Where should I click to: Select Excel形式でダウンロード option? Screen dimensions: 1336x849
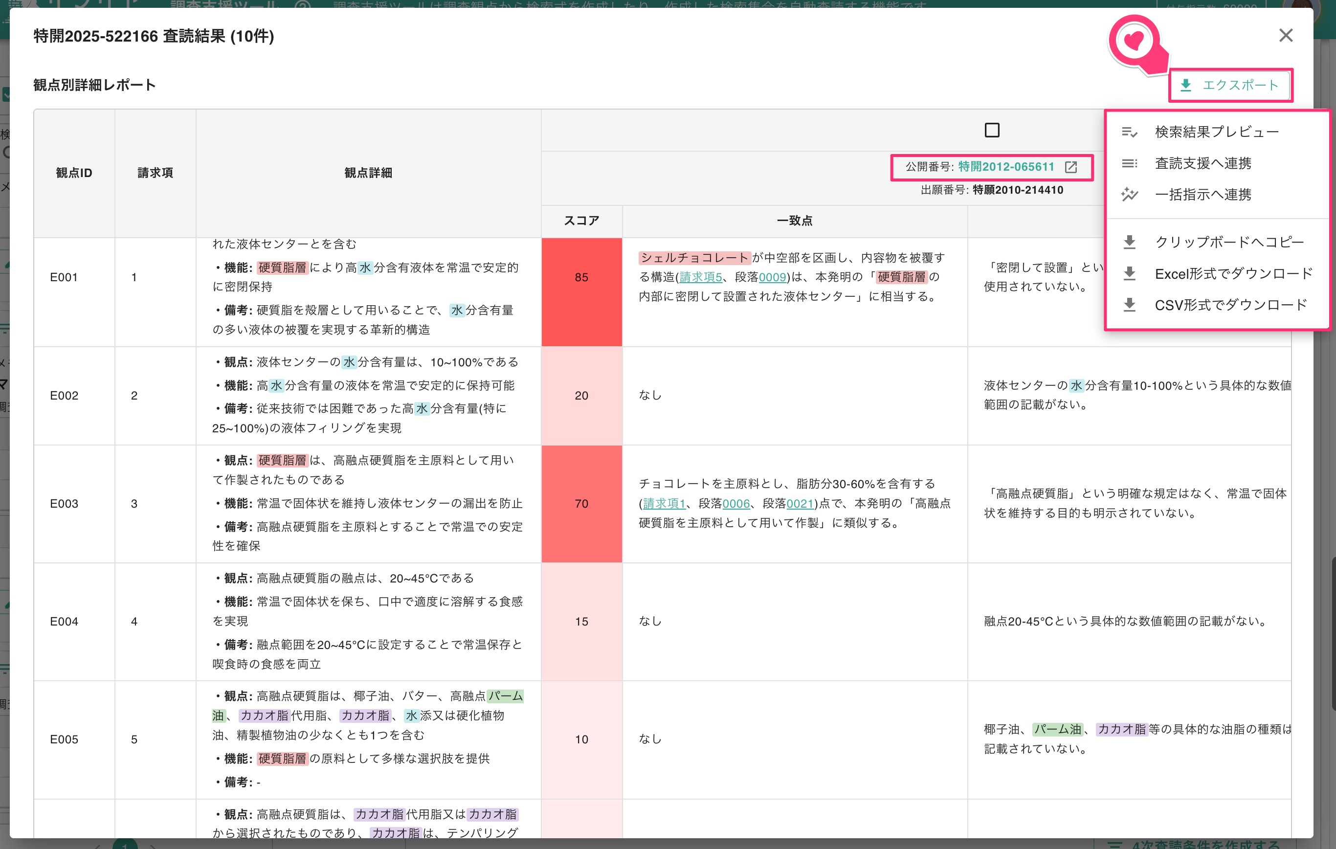[x=1217, y=273]
